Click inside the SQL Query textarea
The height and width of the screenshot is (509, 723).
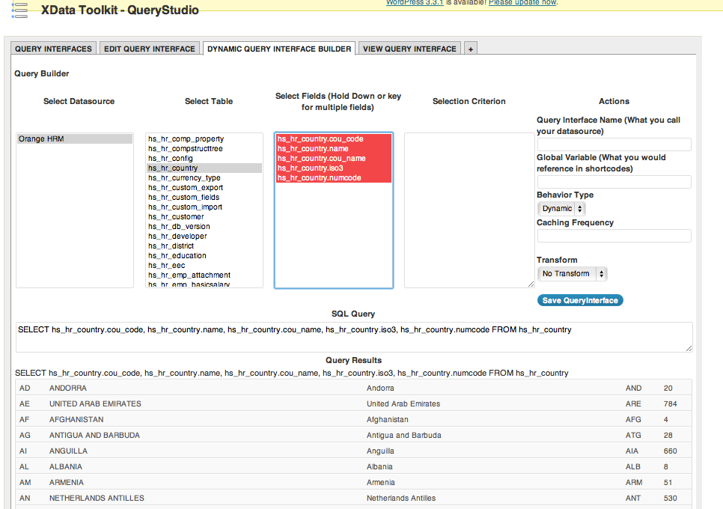coord(354,337)
